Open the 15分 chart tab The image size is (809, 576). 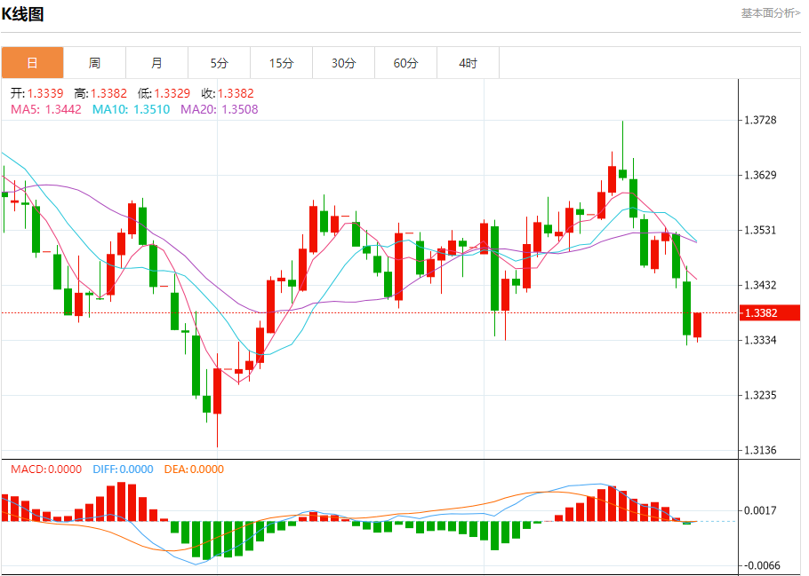coord(282,63)
